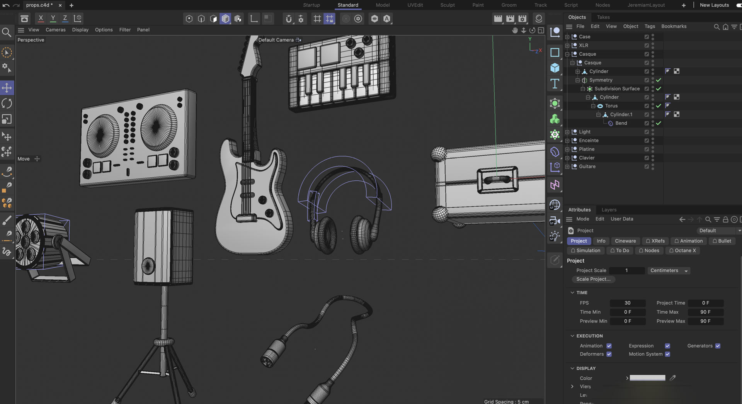The image size is (742, 404).
Task: Open the Cineware attributes tab button
Action: click(625, 241)
